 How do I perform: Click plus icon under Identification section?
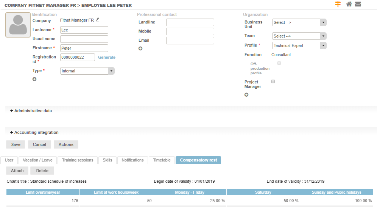pos(34,79)
